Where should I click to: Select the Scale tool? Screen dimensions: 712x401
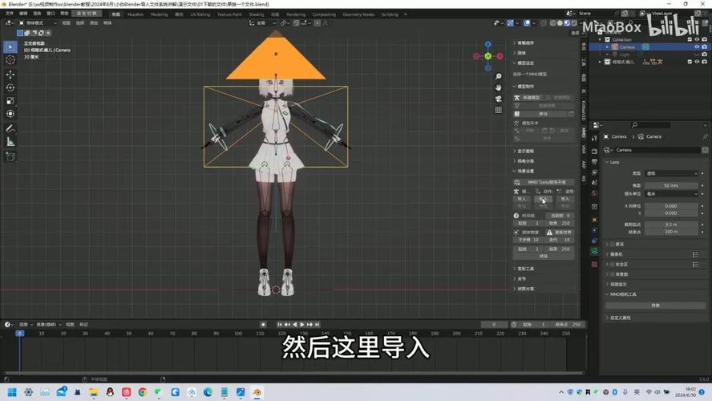[x=10, y=100]
